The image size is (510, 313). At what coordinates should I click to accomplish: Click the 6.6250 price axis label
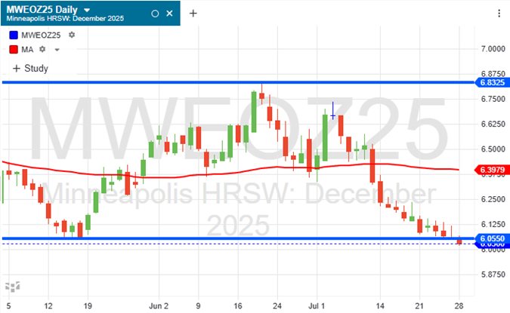click(493, 124)
